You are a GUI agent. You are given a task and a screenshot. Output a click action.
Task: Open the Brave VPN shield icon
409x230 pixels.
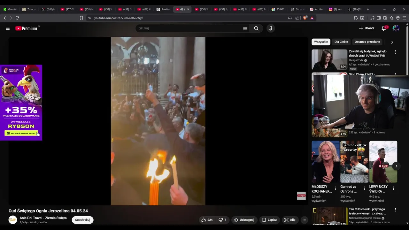[398, 18]
